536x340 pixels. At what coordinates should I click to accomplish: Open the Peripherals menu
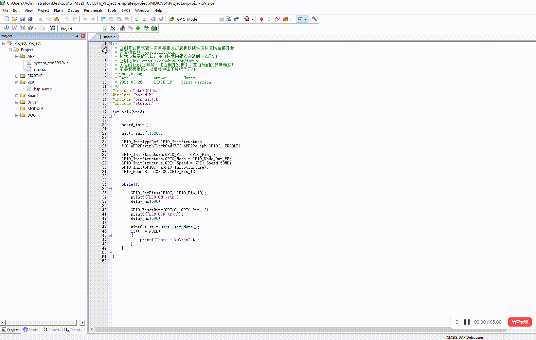(x=93, y=10)
